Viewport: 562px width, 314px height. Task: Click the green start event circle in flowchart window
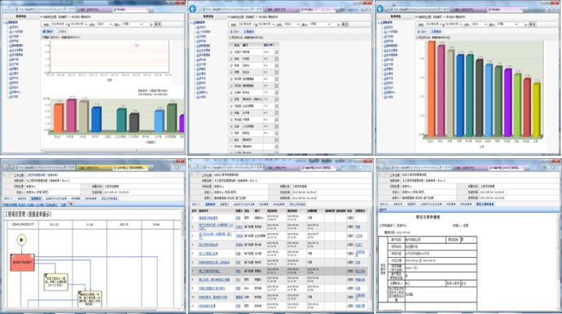tap(21, 240)
